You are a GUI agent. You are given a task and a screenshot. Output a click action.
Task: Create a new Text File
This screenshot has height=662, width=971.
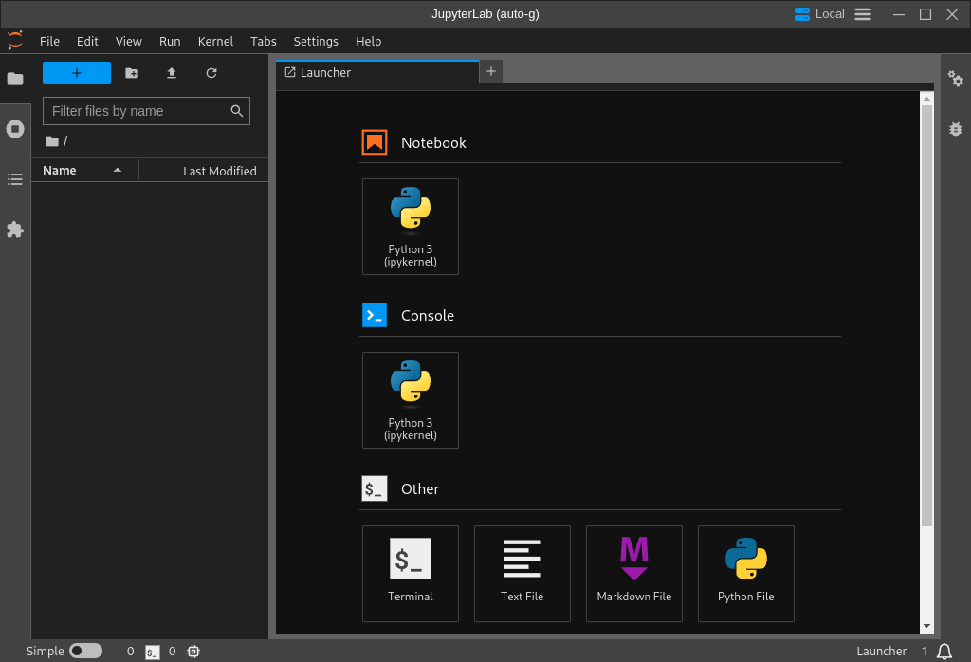(x=522, y=574)
